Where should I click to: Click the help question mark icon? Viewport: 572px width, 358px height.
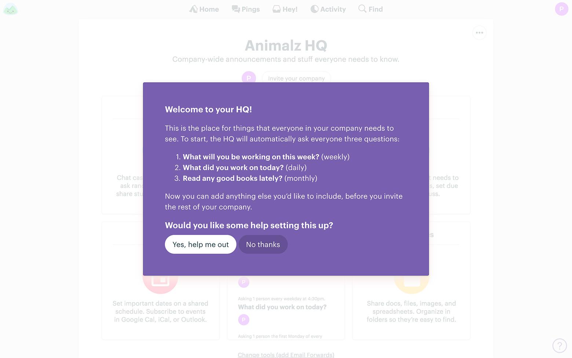click(x=560, y=346)
